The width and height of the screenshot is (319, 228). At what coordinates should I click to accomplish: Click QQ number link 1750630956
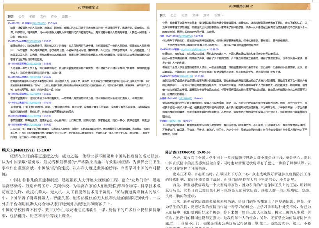click(33, 41)
